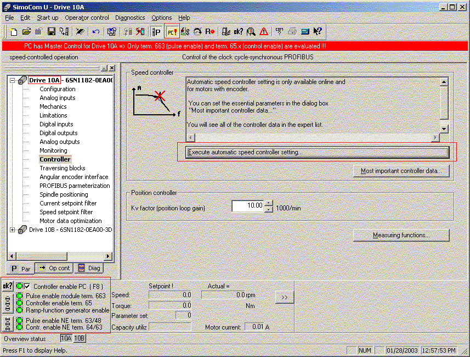Click the device with wrench toolbar icon
The height and width of the screenshot is (357, 470).
(x=226, y=31)
